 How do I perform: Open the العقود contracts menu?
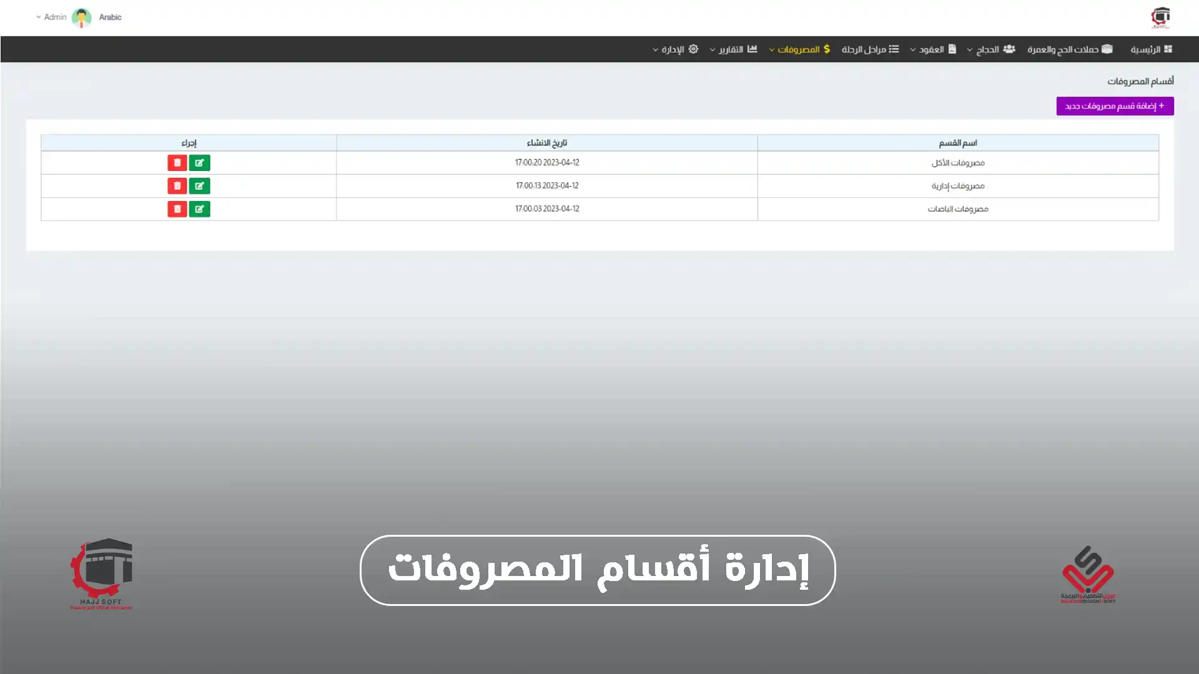point(934,49)
